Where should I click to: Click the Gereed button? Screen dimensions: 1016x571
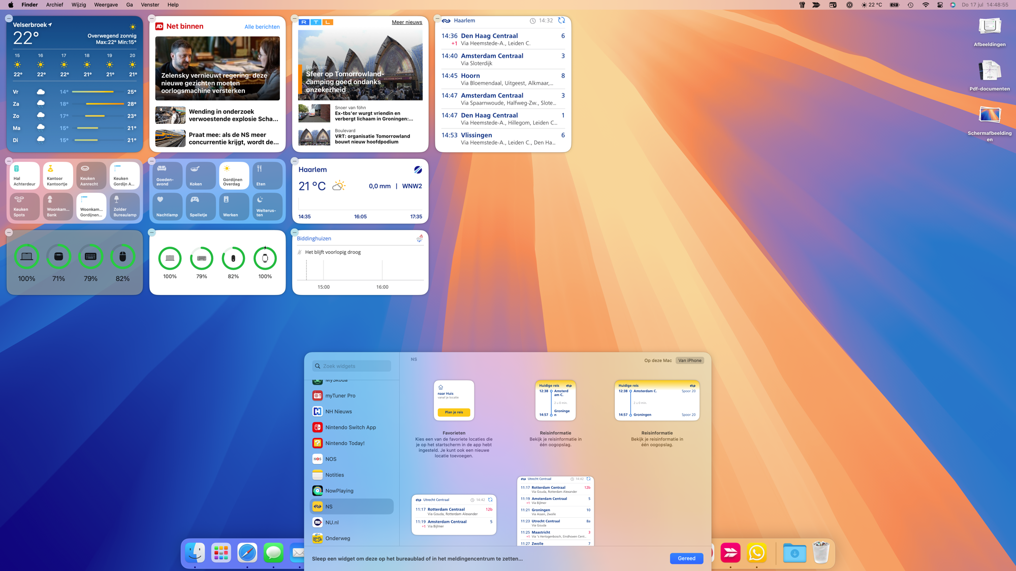pos(686,558)
